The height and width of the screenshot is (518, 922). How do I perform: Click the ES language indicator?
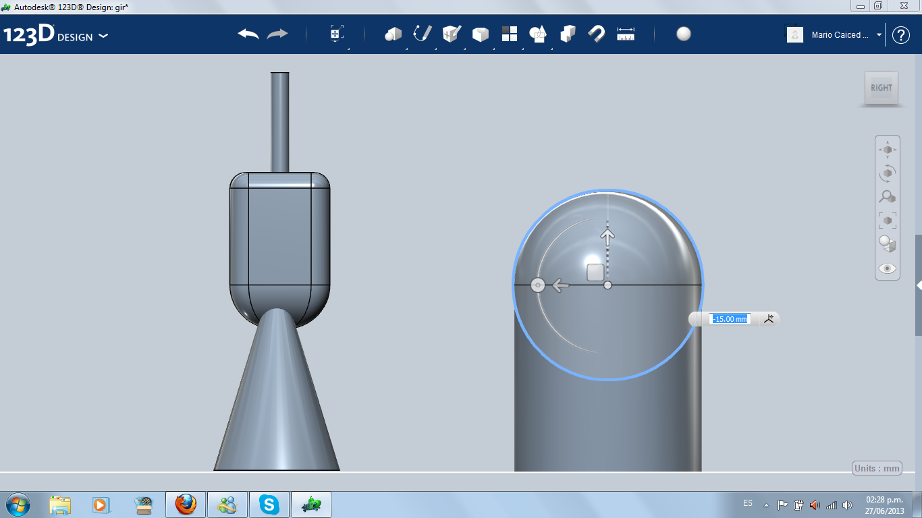(x=748, y=503)
